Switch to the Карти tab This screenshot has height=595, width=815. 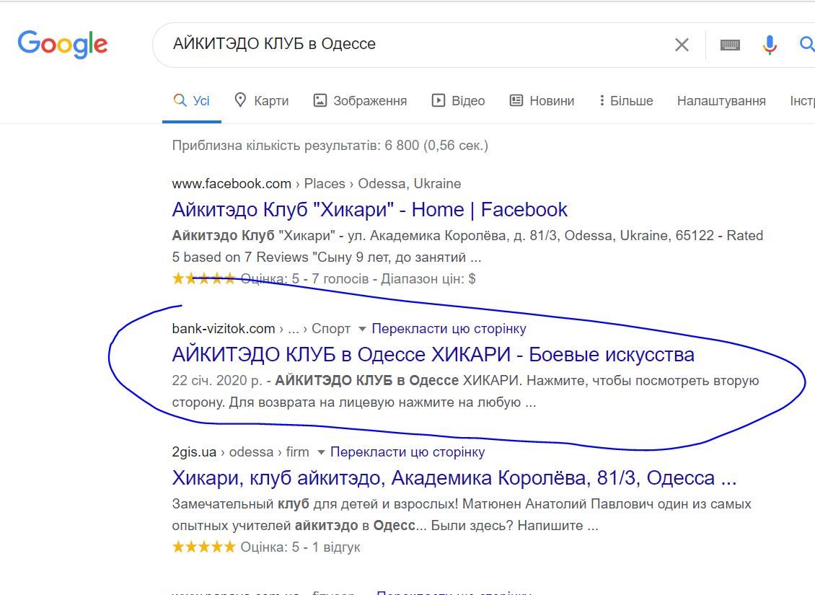262,101
